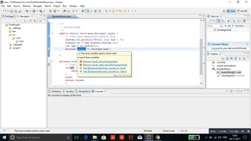Image resolution: width=251 pixels, height=141 pixels.
Task: Open the Window menu
Action: [x=73, y=6]
